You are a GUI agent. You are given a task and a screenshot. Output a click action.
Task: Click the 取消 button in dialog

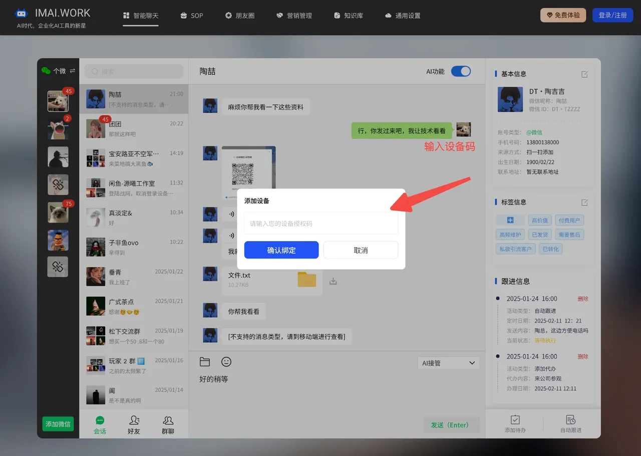pyautogui.click(x=361, y=250)
